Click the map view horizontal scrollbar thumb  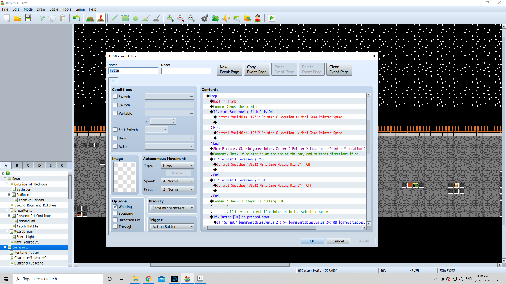coord(220,265)
